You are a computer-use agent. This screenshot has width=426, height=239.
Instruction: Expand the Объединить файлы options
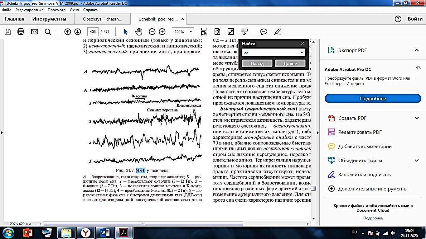click(x=416, y=161)
